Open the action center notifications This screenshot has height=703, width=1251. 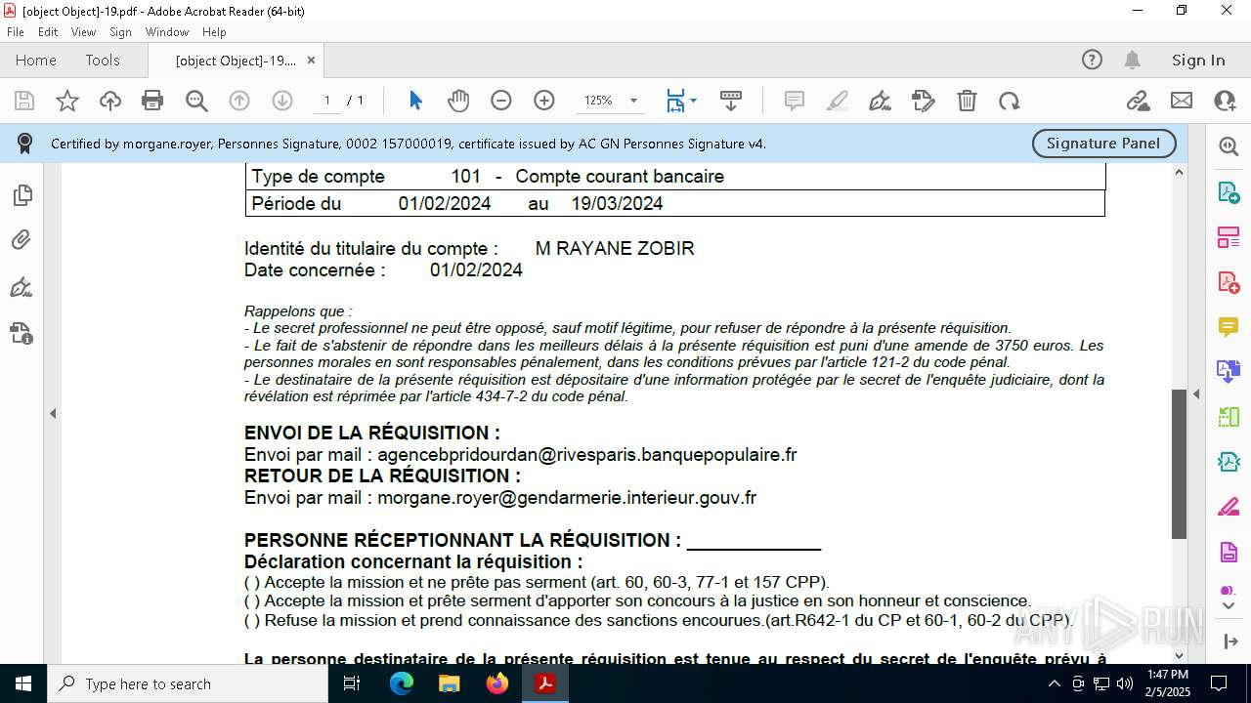tap(1219, 683)
